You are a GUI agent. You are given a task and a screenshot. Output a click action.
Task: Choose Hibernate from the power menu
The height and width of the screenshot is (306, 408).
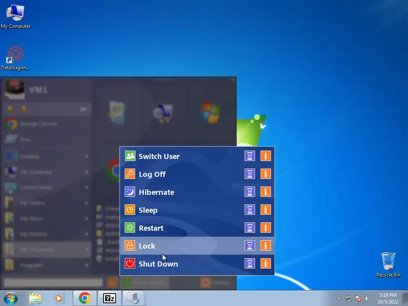[x=197, y=192]
